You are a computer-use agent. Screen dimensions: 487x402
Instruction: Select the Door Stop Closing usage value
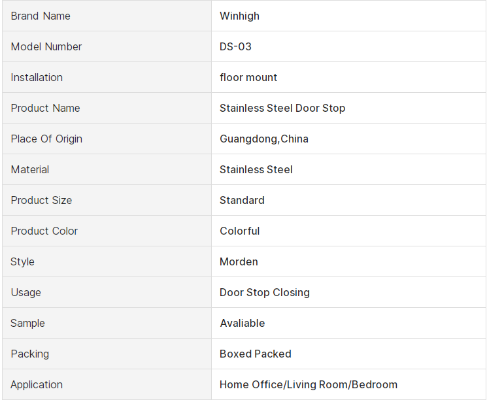click(265, 292)
